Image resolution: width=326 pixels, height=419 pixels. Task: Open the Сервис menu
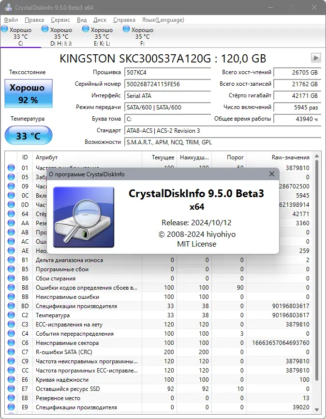pos(60,20)
